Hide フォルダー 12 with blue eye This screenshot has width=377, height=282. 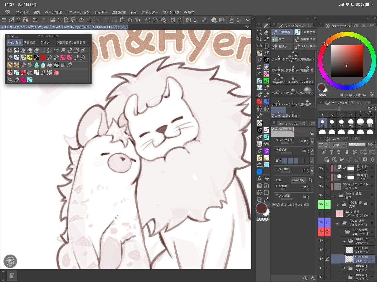(321, 223)
